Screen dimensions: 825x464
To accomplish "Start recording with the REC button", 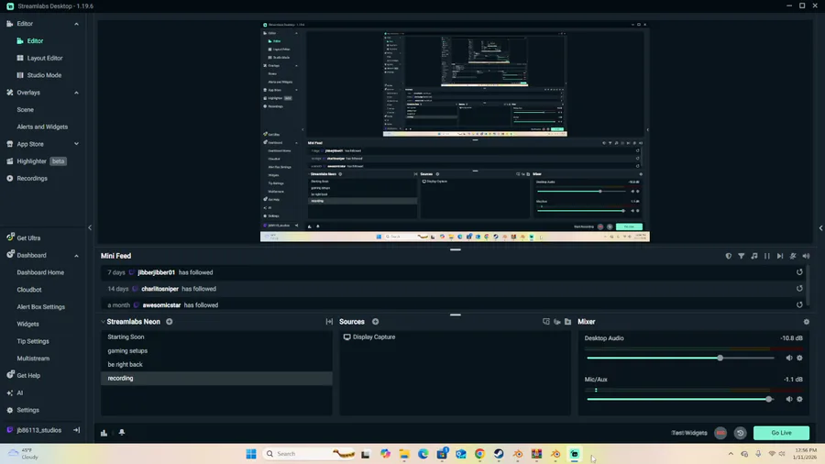I will click(x=720, y=433).
